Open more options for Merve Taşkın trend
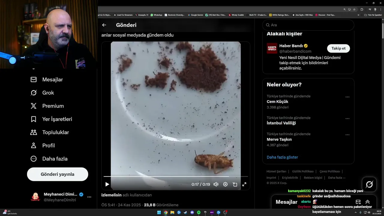This screenshot has height=216, width=384. pos(347,135)
